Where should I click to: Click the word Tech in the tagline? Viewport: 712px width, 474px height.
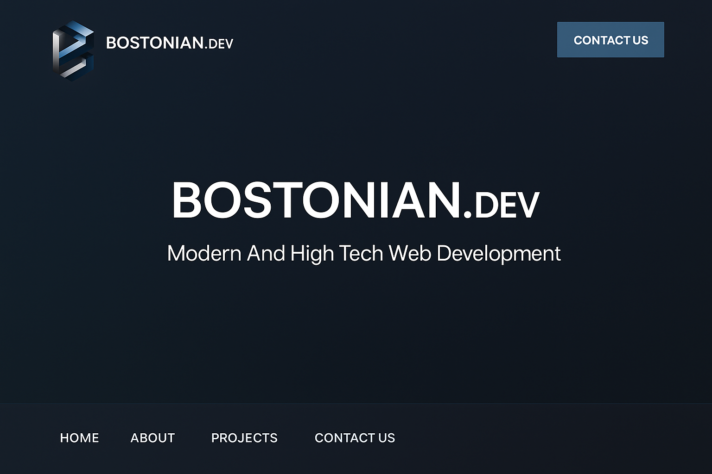click(361, 254)
